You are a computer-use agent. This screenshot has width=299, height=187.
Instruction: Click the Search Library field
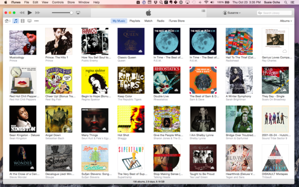[274, 13]
